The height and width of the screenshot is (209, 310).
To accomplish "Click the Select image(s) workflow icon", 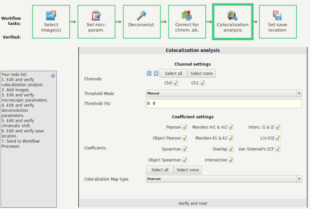I will 51,16.
